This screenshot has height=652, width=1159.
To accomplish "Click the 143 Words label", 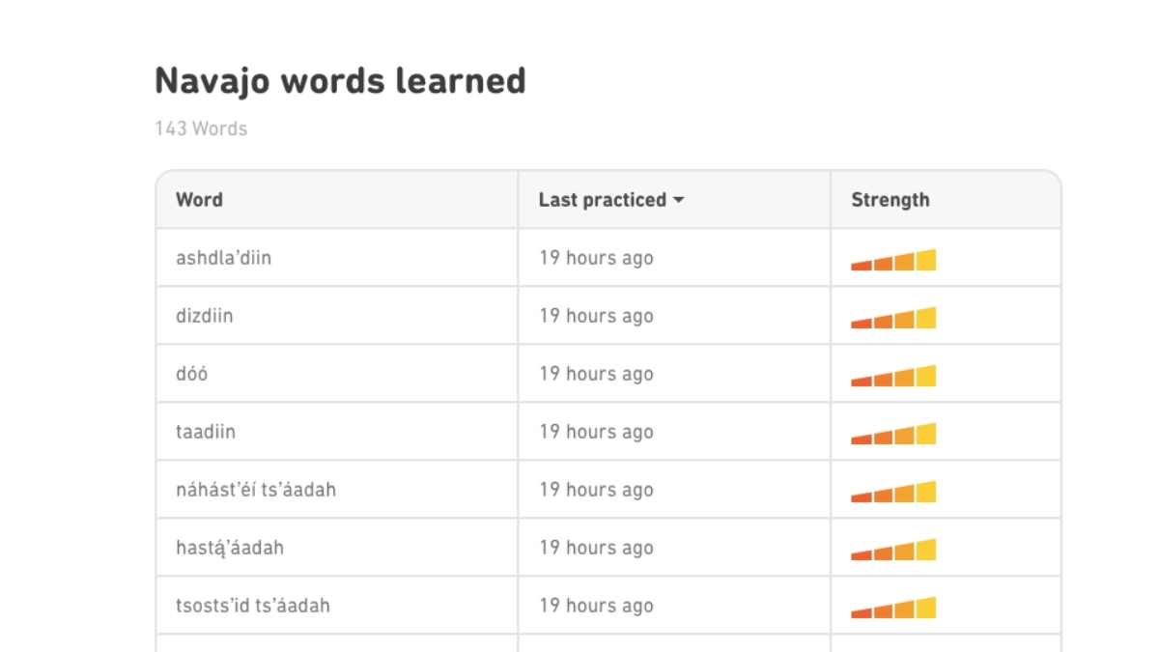I will click(200, 128).
